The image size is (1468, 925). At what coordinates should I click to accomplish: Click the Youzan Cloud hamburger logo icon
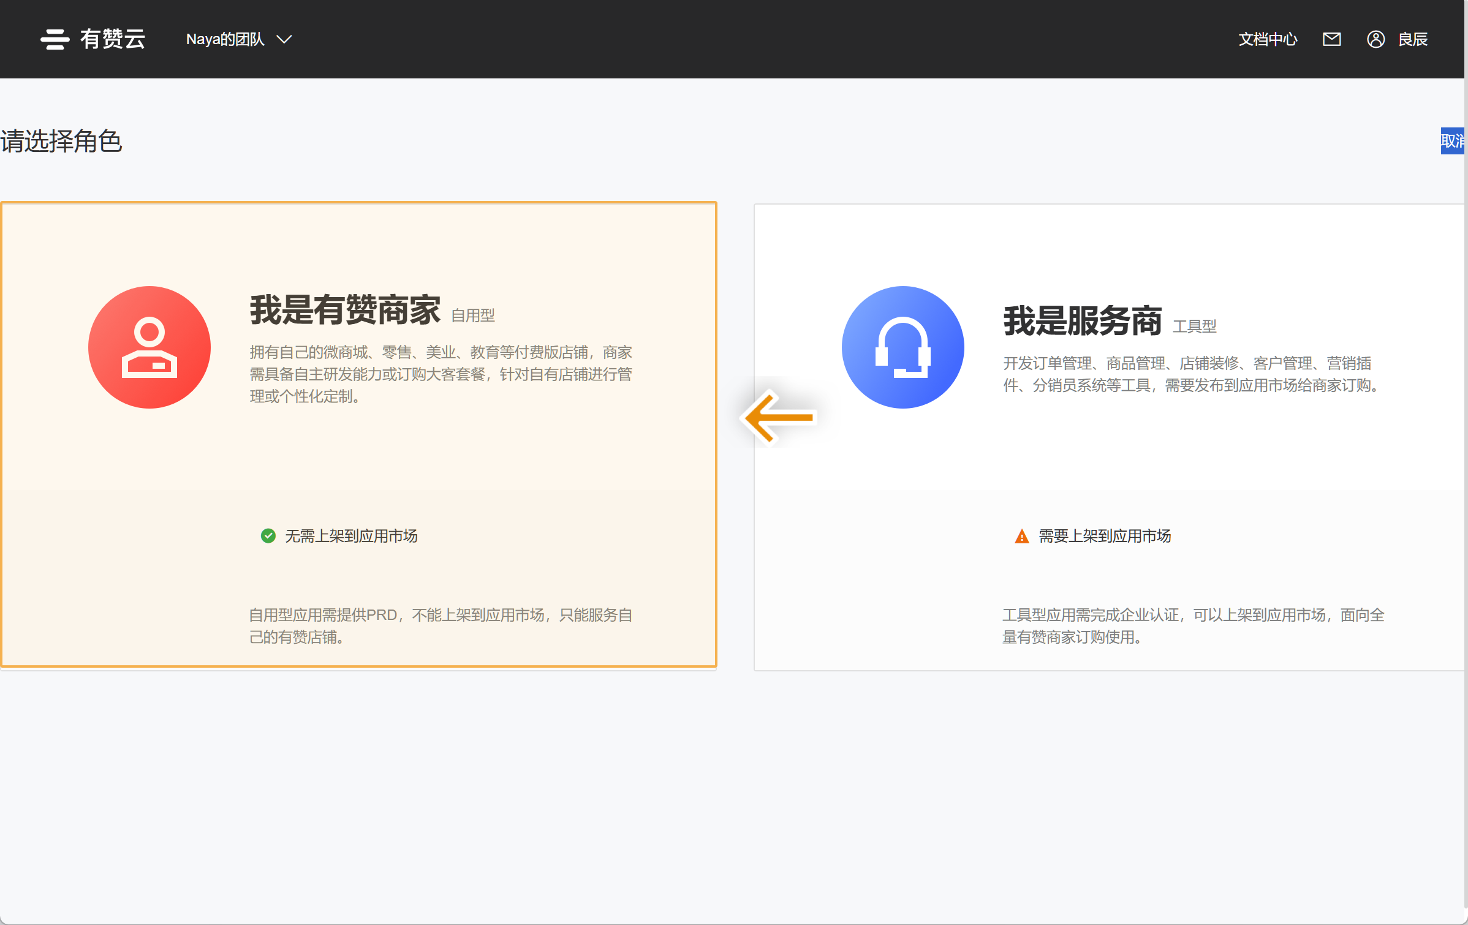[55, 39]
